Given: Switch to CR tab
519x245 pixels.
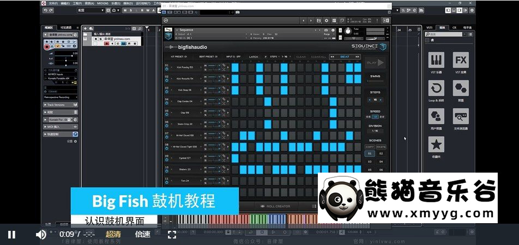Looking at the screenshot, I should coord(455,27).
